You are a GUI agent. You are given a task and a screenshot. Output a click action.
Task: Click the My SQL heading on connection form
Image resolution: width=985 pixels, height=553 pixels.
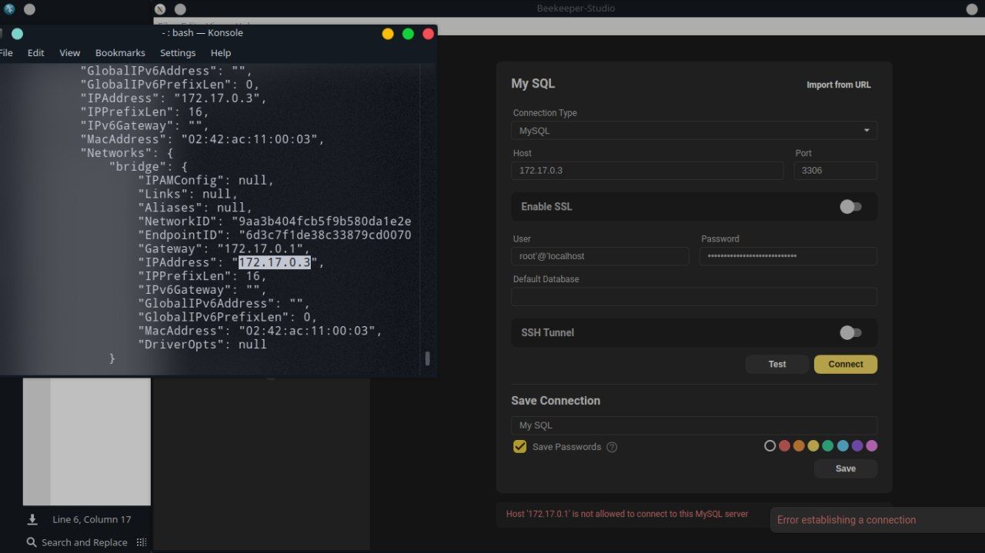click(533, 84)
